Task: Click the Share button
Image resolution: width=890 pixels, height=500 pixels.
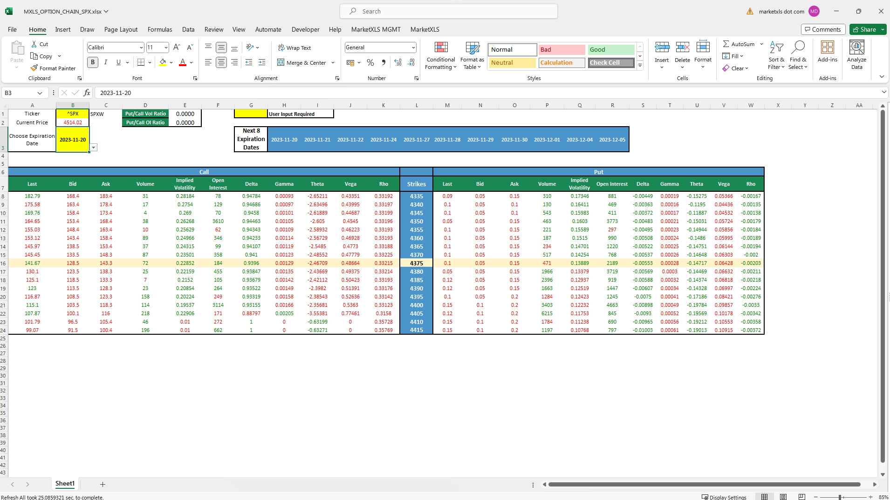Action: [863, 29]
